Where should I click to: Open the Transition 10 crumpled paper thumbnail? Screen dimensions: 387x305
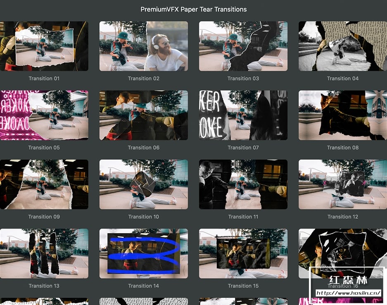pyautogui.click(x=144, y=184)
